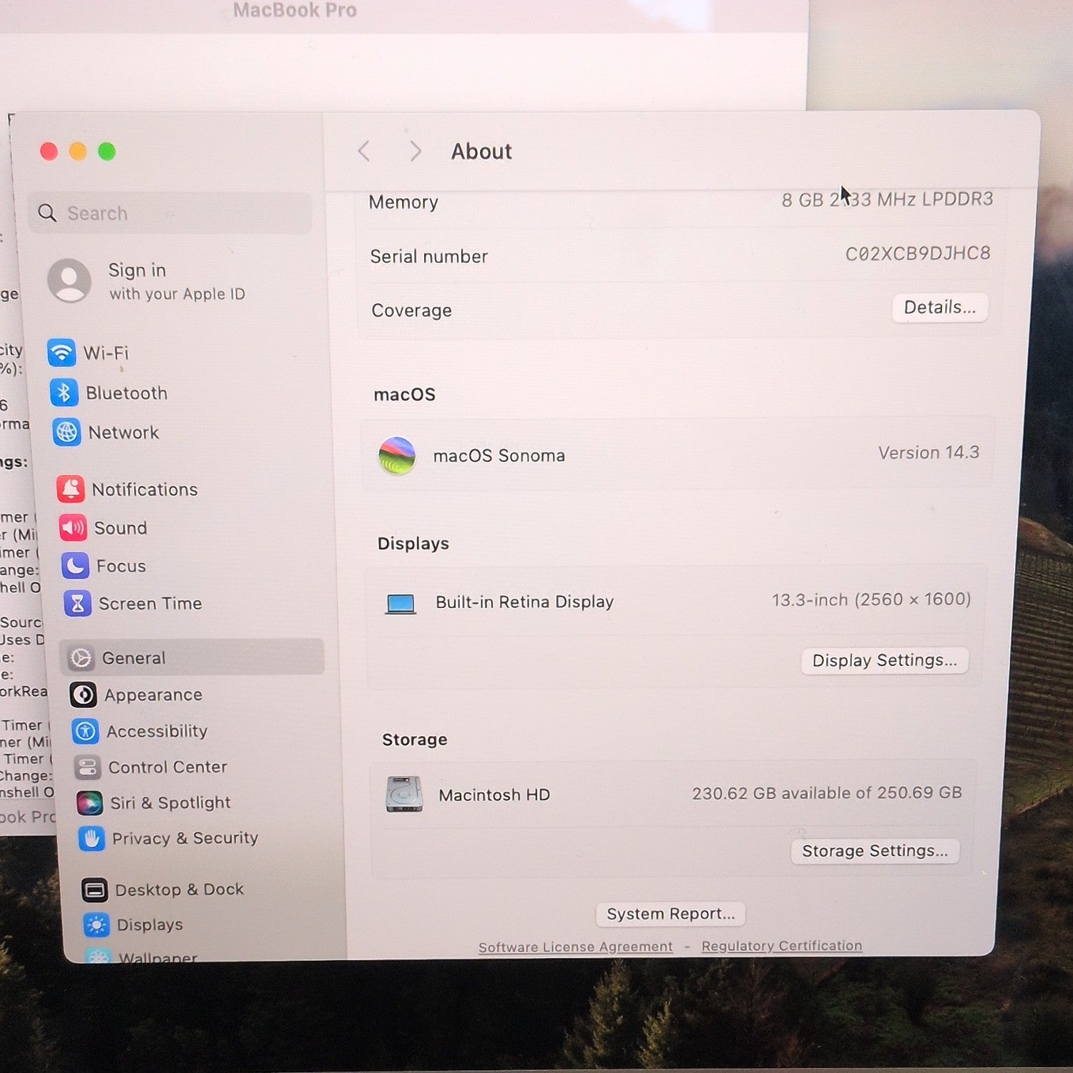Click the 13.3-inch (2560 × 1600) text
This screenshot has height=1073, width=1073.
[x=871, y=599]
